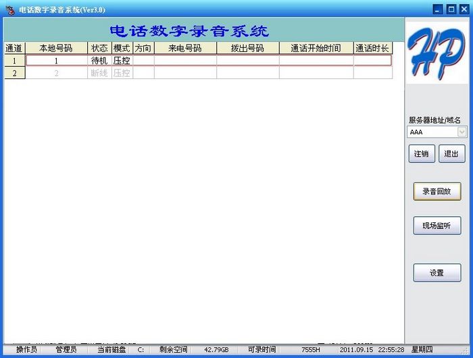The height and width of the screenshot is (358, 473).
Task: Click the AAA server address field
Action: tap(432, 132)
